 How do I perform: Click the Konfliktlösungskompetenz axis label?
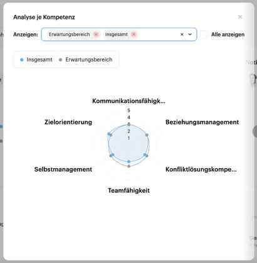click(201, 169)
